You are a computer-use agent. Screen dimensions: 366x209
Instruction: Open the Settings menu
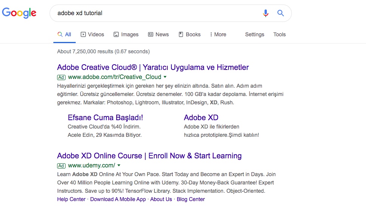coord(254,34)
